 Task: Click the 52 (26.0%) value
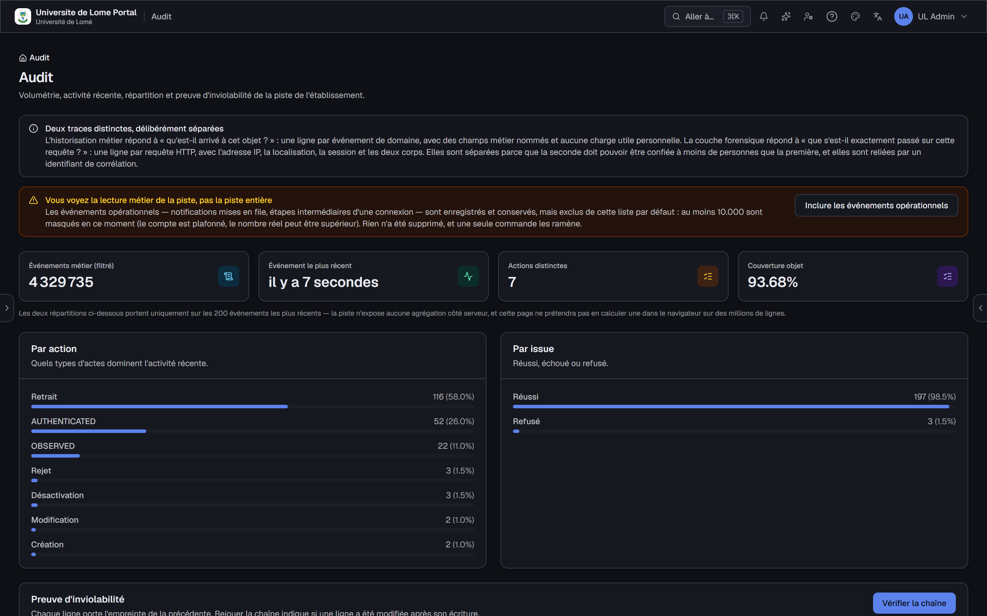click(454, 421)
